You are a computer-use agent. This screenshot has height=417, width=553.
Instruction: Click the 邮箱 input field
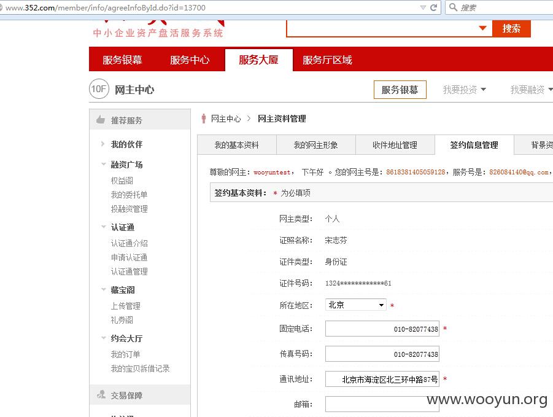382,404
